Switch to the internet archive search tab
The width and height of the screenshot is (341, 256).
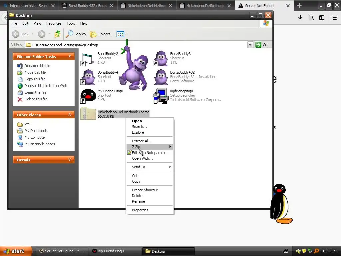click(x=29, y=6)
